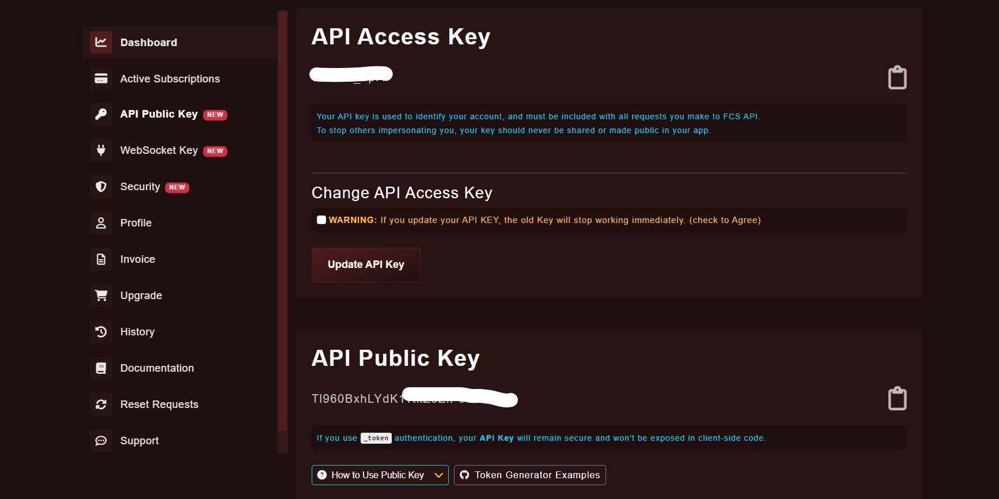This screenshot has width=999, height=499.
Task: Go to History in the sidebar
Action: pyautogui.click(x=137, y=332)
